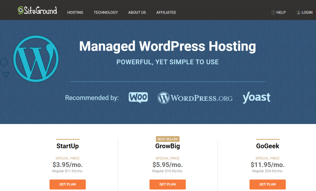Image resolution: width=316 pixels, height=191 pixels.
Task: Click the $11.95/mo. price
Action: pyautogui.click(x=268, y=165)
